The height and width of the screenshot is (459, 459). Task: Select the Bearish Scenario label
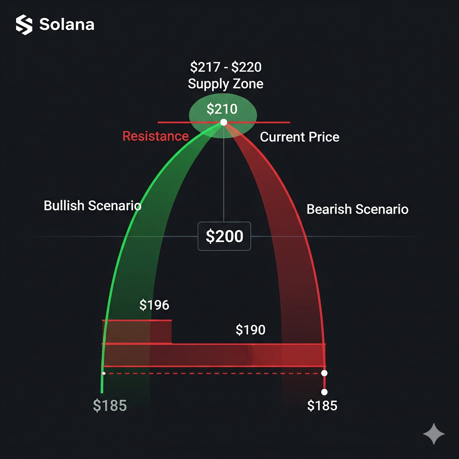357,209
